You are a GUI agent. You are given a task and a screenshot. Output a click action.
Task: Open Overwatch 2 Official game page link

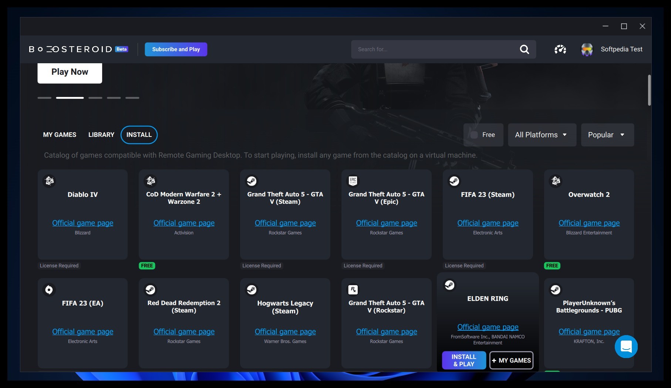pos(589,223)
